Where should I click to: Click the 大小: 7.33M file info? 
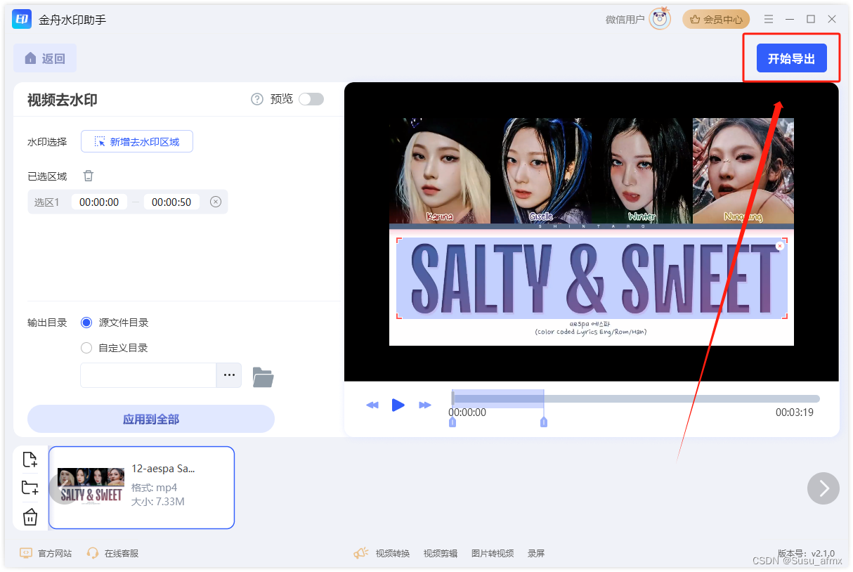[x=158, y=502]
